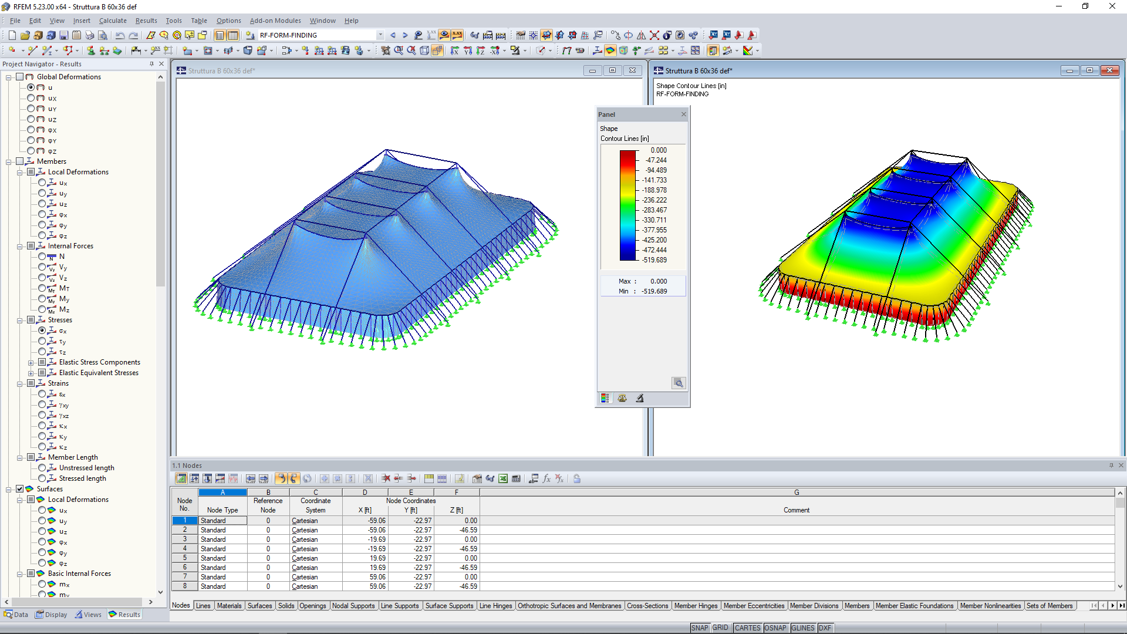Click zoom icon in Panel
The height and width of the screenshot is (634, 1127).
click(x=678, y=383)
